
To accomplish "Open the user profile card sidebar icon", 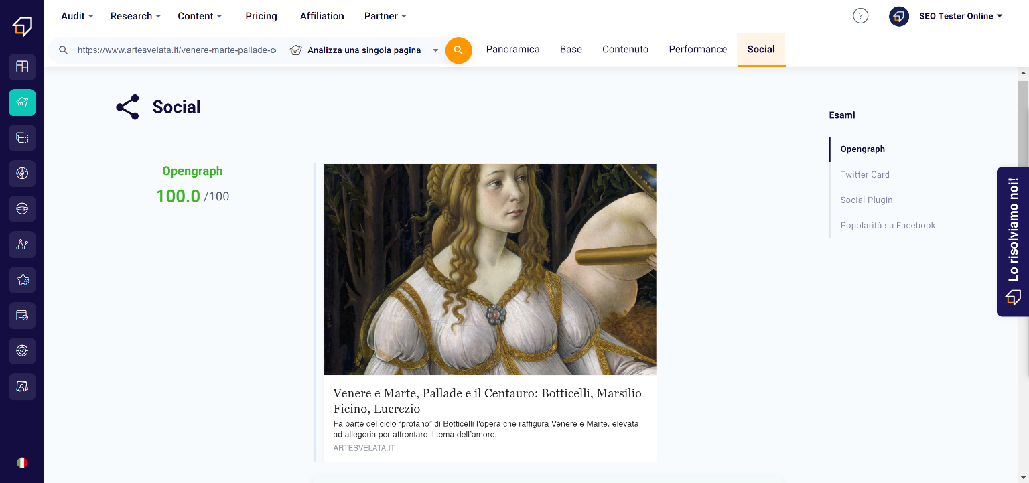I will pyautogui.click(x=22, y=387).
